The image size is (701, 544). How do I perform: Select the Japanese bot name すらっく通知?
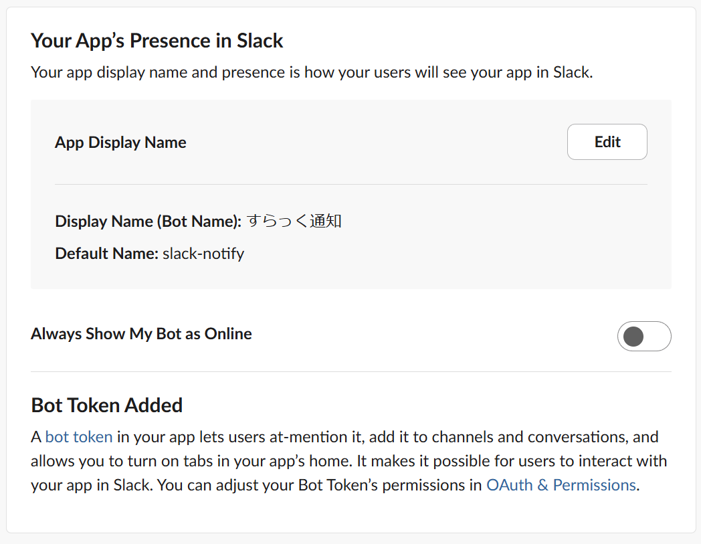pyautogui.click(x=294, y=221)
